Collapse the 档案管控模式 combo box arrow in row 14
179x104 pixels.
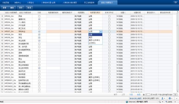point(101,32)
